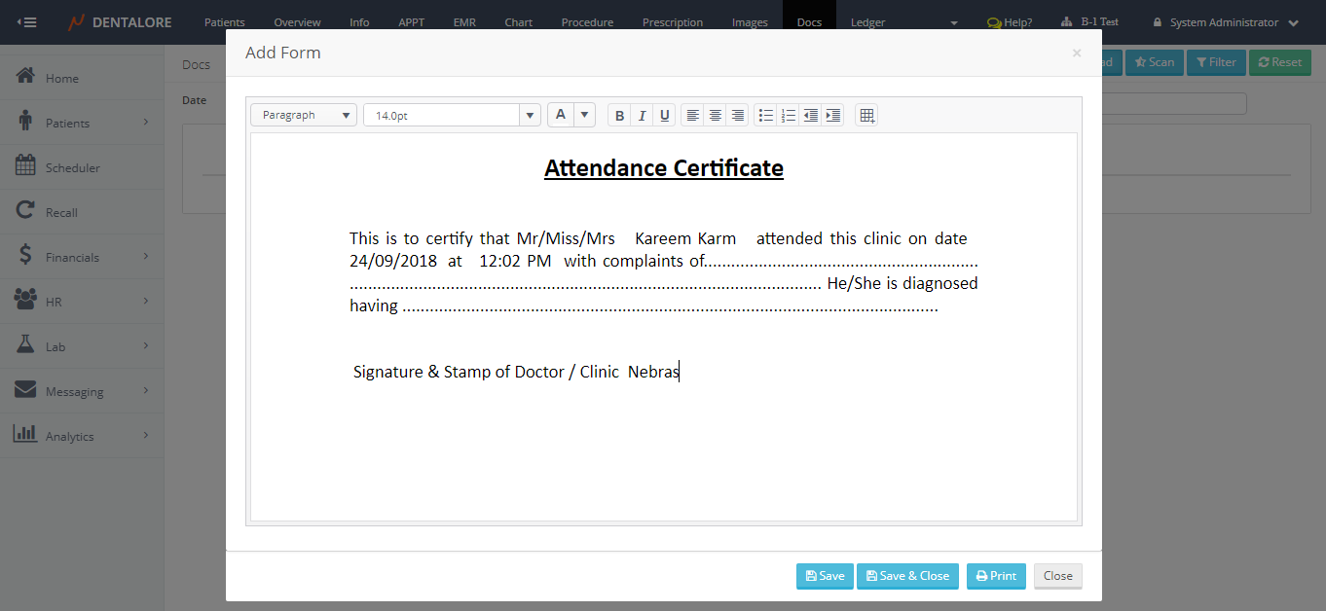Image resolution: width=1326 pixels, height=611 pixels.
Task: Click the Save & Close button
Action: (907, 576)
